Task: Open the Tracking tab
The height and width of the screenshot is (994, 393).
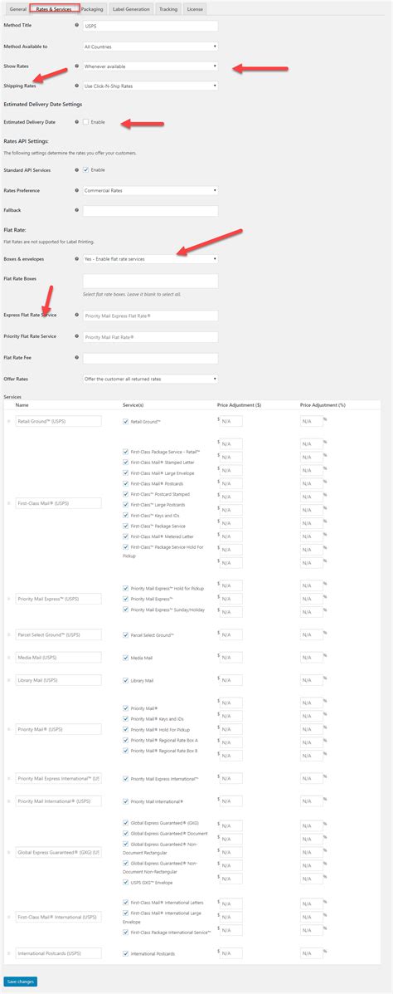Action: click(168, 9)
